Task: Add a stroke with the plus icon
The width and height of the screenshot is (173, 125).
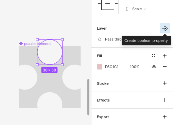Action: click(165, 83)
